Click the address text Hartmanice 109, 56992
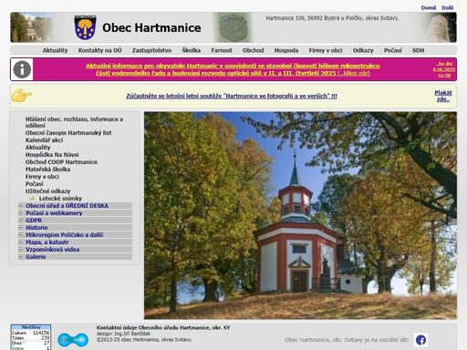 tap(332, 18)
